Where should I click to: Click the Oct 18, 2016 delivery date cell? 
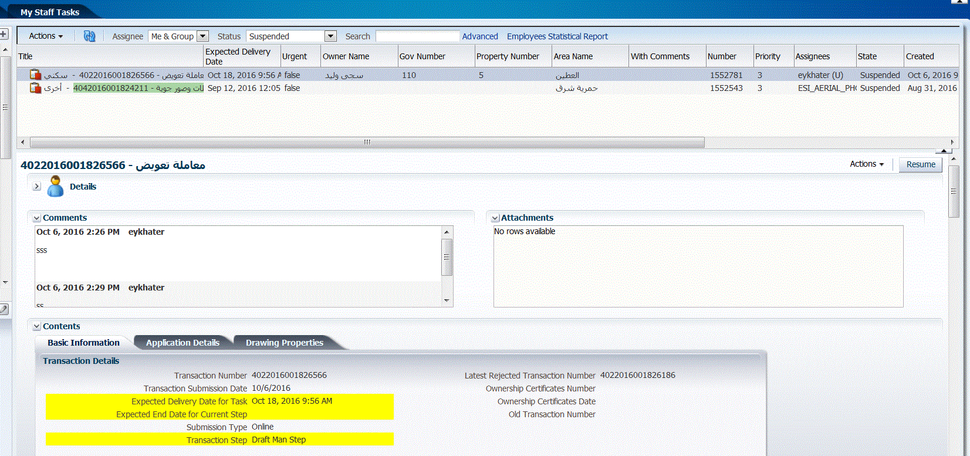pos(244,75)
